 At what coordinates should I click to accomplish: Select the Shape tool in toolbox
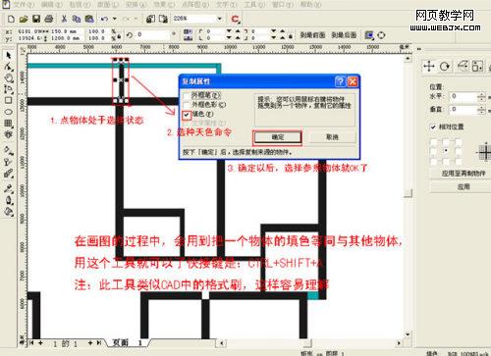9,67
